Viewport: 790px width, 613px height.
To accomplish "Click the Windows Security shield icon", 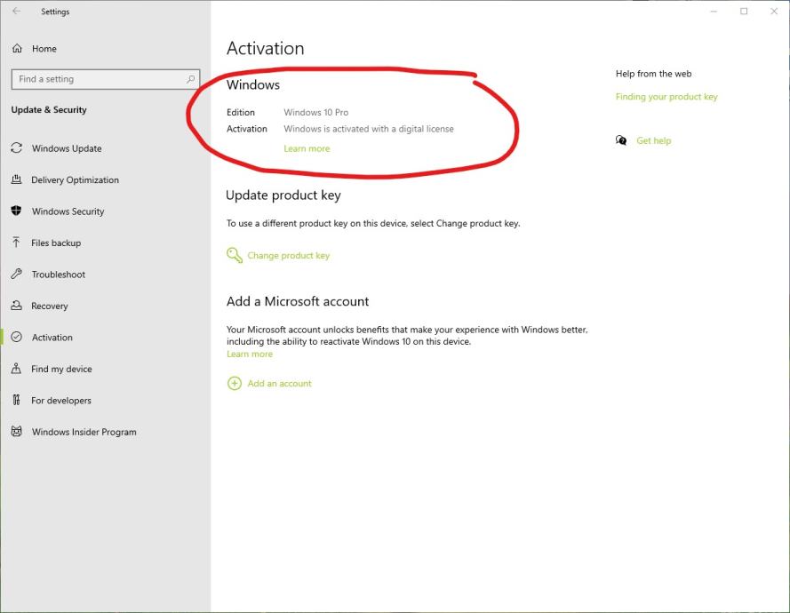I will [16, 211].
